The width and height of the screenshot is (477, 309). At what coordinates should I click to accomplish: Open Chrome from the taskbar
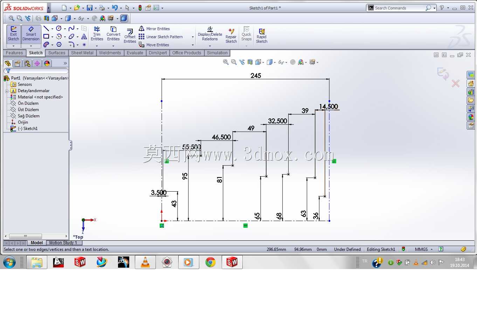210,262
